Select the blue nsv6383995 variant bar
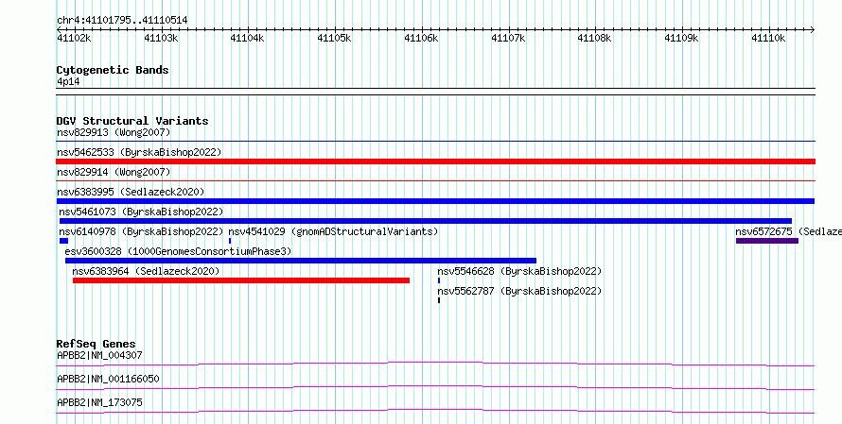 click(435, 201)
